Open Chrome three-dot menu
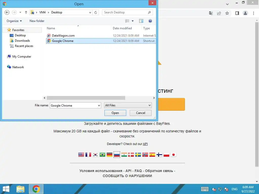The image size is (259, 194). (253, 13)
